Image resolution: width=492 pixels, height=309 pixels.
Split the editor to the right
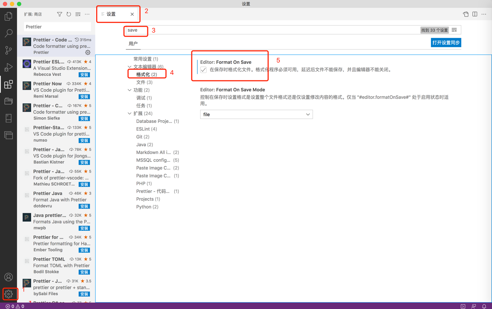(x=475, y=14)
